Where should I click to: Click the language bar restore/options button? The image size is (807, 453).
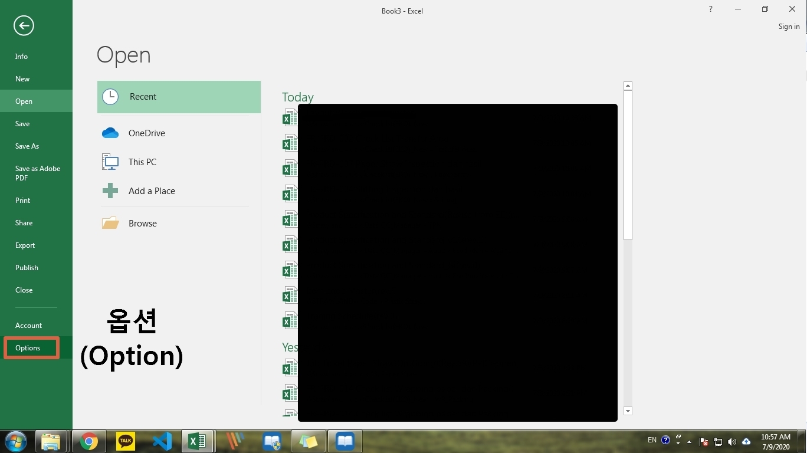tap(678, 438)
